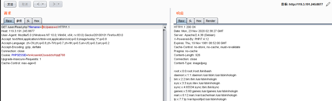Click the root:x:0:0 passwd entry
This screenshot has width=332, height=101.
click(193, 71)
